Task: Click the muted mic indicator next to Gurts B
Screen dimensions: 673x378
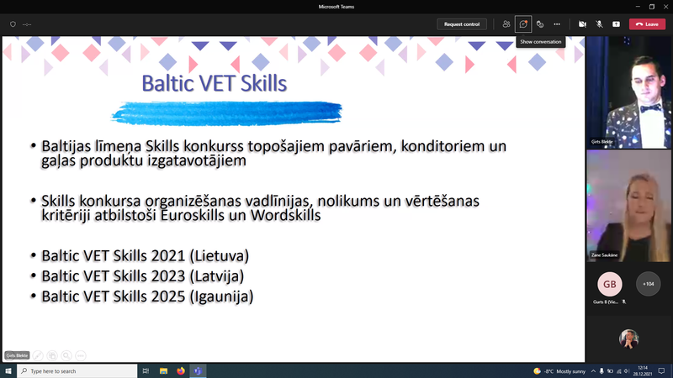Action: [x=624, y=302]
